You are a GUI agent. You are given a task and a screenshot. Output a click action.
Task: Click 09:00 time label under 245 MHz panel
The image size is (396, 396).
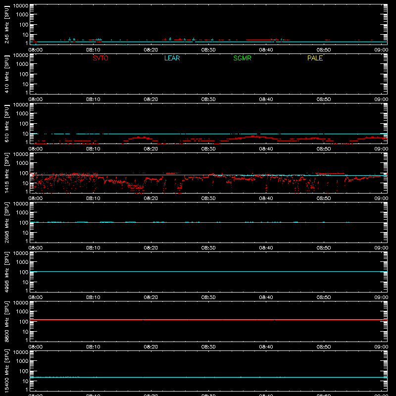click(381, 50)
